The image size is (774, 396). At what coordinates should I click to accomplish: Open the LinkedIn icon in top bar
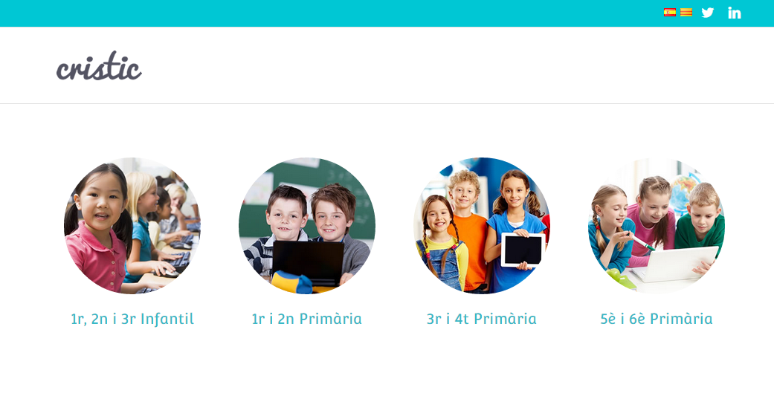coord(734,13)
